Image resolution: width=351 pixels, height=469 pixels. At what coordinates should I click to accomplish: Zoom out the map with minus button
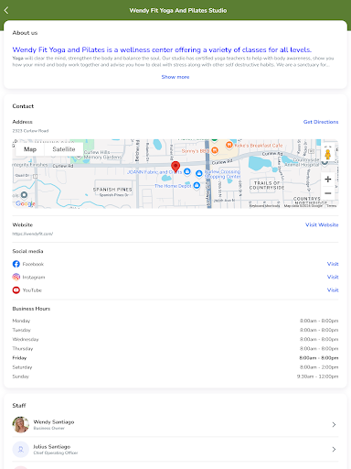[x=328, y=193]
